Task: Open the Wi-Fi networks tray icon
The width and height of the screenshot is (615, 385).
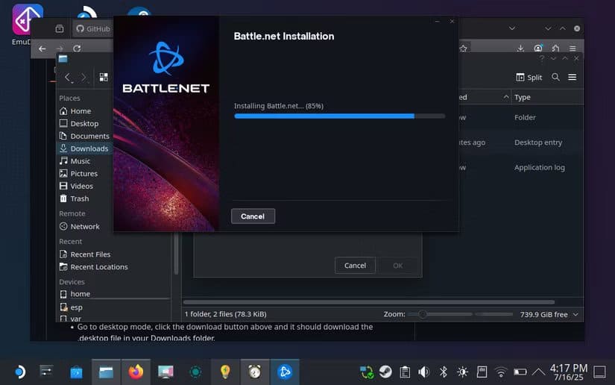Action: tap(501, 372)
